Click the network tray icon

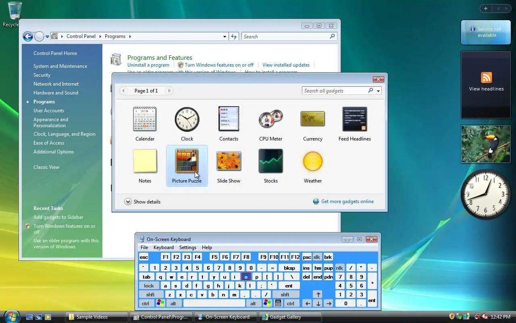(477, 317)
